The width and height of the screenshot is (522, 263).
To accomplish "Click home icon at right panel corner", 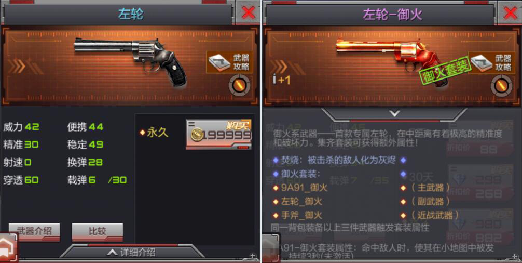I will [x=271, y=248].
